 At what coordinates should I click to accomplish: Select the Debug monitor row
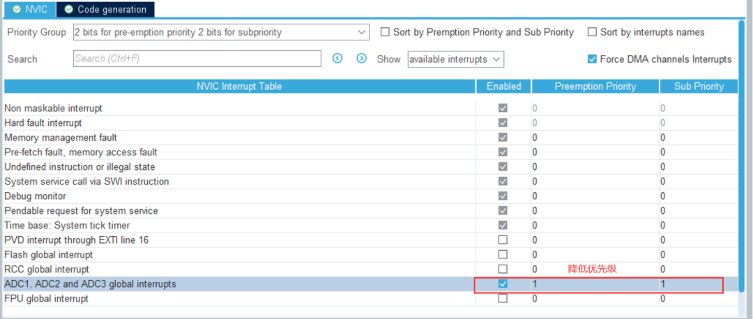pos(371,196)
